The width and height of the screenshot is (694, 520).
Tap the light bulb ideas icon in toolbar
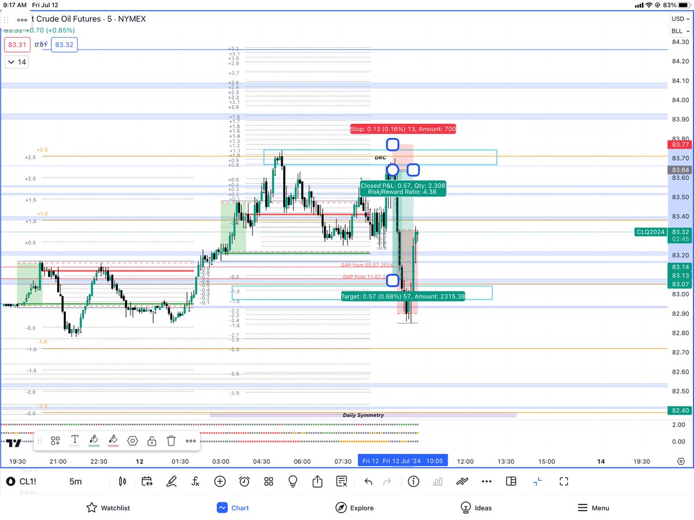(x=293, y=481)
